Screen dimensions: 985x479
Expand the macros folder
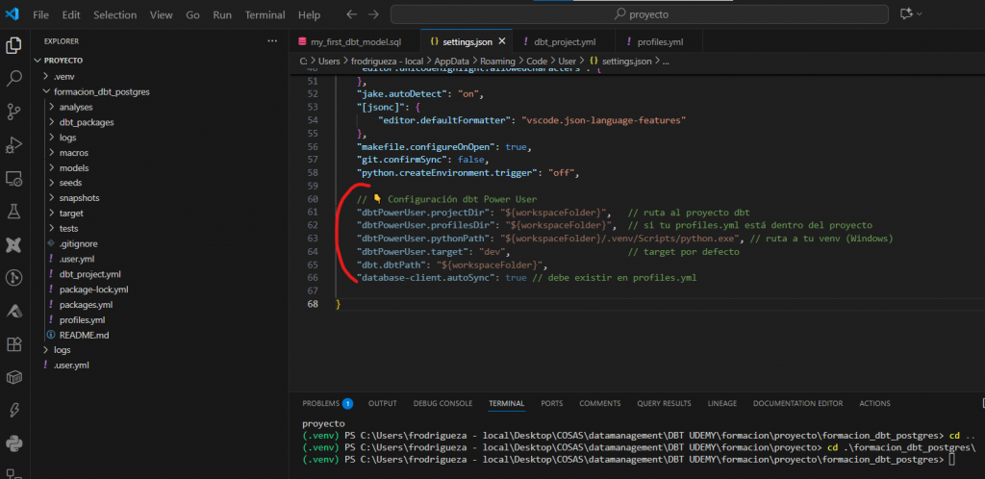tap(74, 153)
